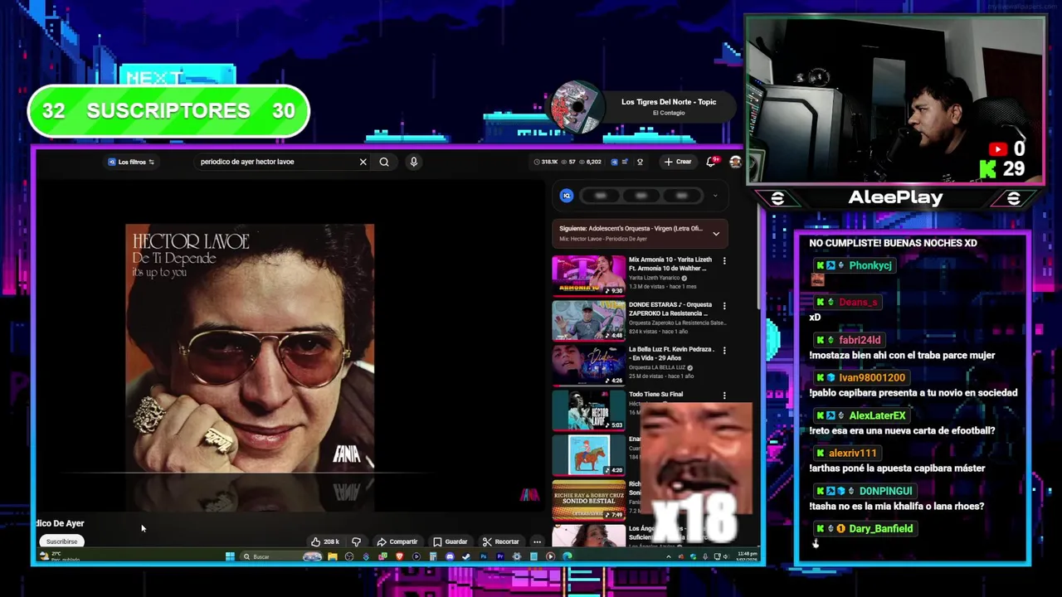This screenshot has height=597, width=1062.
Task: Click chat username Phonkycj
Action: (x=870, y=265)
